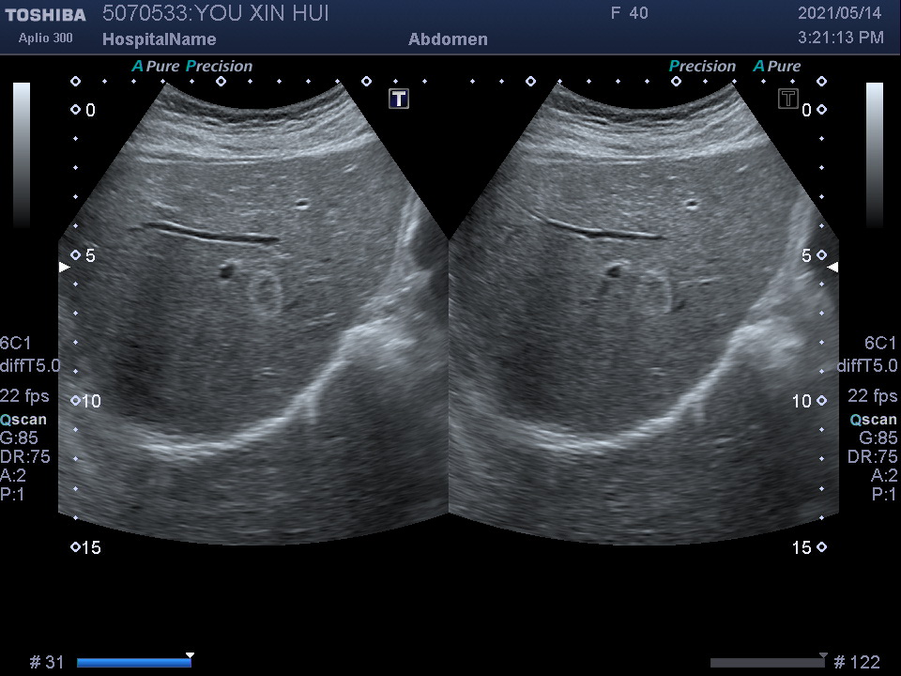The height and width of the screenshot is (676, 901).
Task: Open the Abdomen exam preset label
Action: [x=448, y=39]
